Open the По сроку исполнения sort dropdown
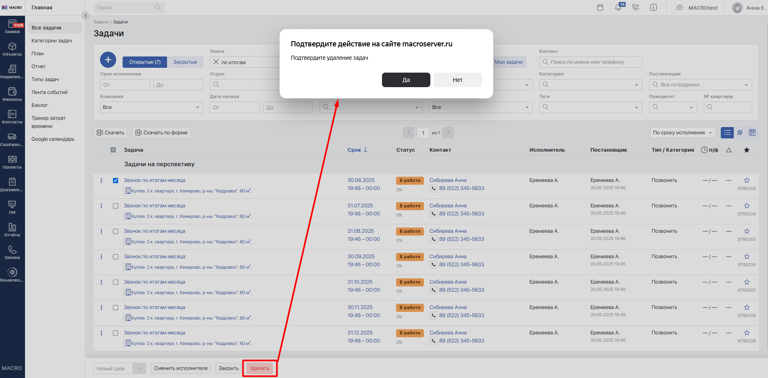Screen dimensions: 768x378 tap(682, 133)
